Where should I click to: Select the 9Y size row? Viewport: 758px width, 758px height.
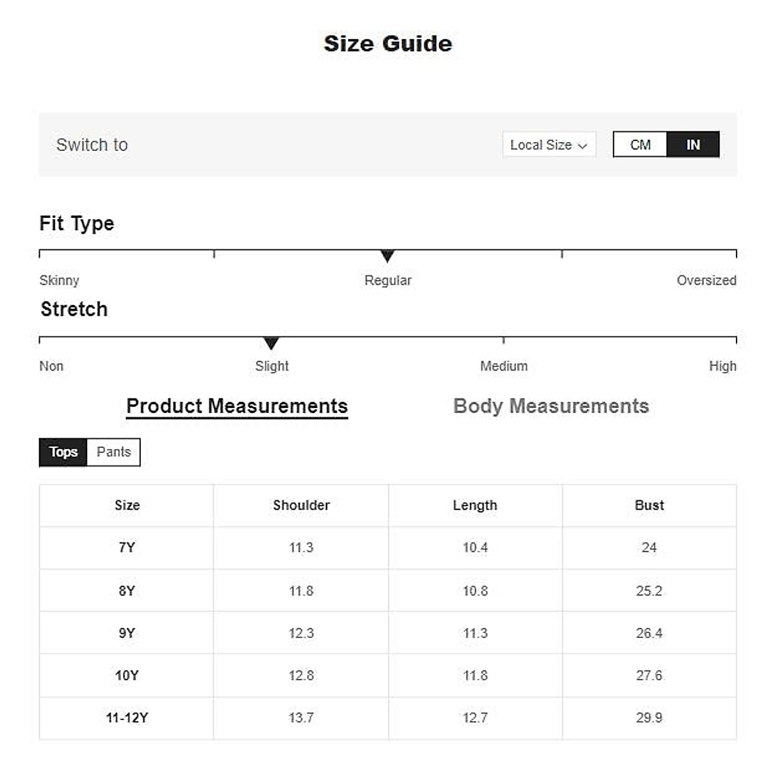[127, 633]
